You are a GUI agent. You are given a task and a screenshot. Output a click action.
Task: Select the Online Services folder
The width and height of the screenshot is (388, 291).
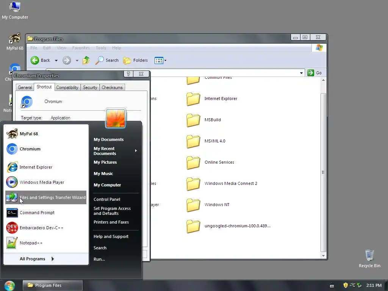(210, 163)
